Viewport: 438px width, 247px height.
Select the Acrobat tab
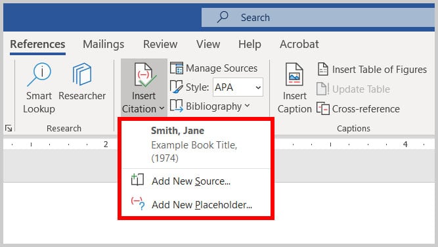pyautogui.click(x=299, y=44)
